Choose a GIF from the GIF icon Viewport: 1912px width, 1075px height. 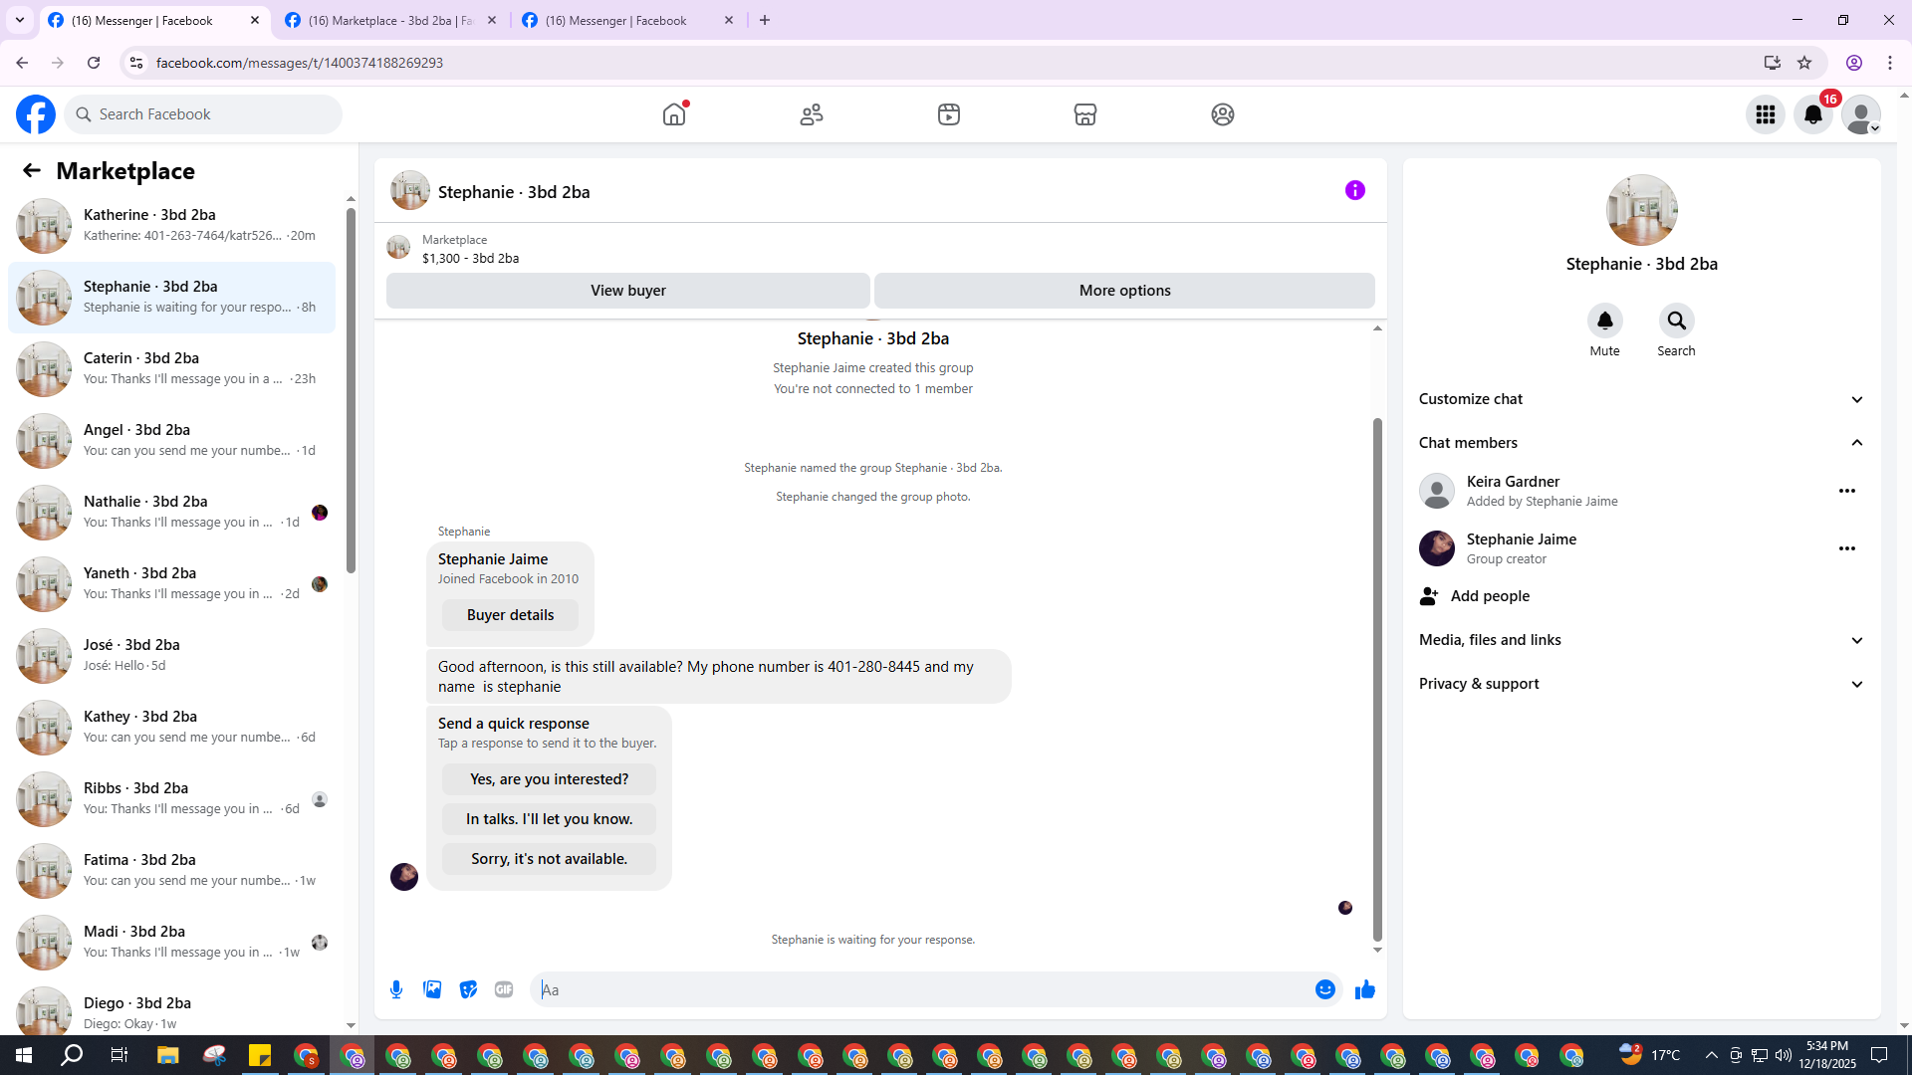(504, 989)
